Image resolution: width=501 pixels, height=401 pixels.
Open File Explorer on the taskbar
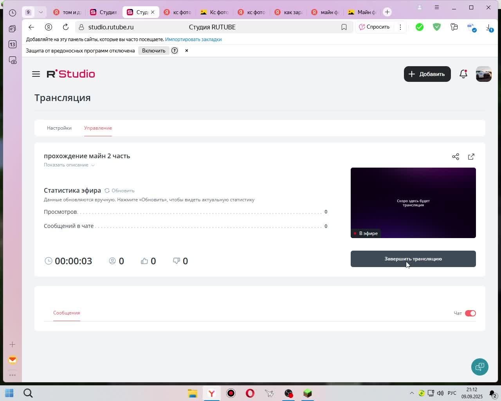click(192, 393)
